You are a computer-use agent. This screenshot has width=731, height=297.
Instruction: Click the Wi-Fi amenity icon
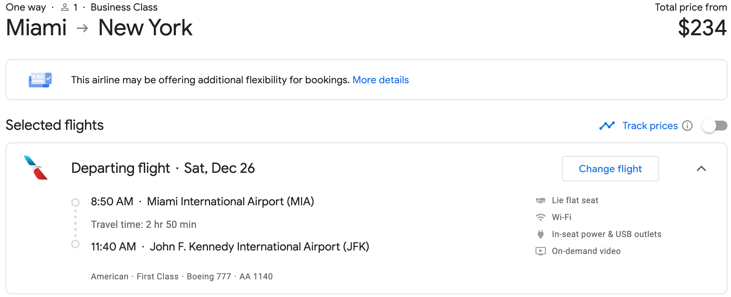(540, 217)
